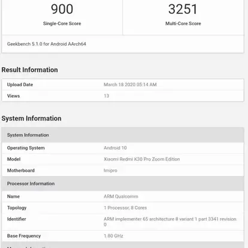Select the 1 Processor, 8 Cores value
Screen dimensions: 248x248
pos(125,208)
